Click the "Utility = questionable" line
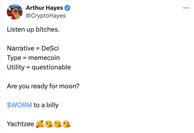The image size is (194, 133). pyautogui.click(x=39, y=67)
